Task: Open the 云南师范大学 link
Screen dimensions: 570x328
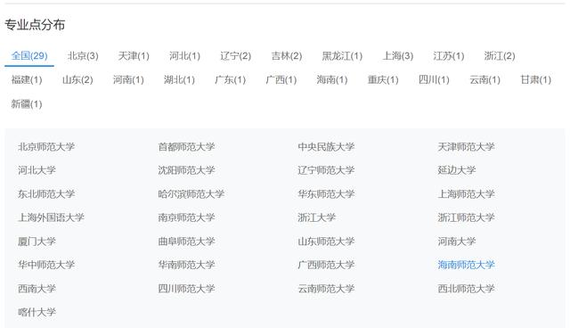Action: [326, 289]
